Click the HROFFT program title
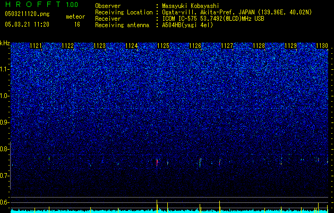This screenshot has height=213, width=334. coord(33,4)
